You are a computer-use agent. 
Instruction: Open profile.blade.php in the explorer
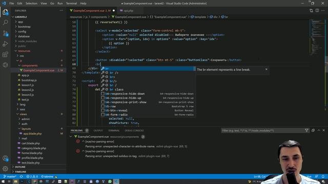click(x=39, y=158)
